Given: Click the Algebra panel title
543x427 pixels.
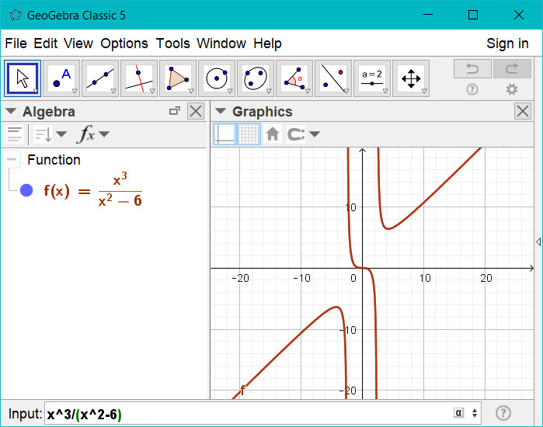Looking at the screenshot, I should pos(48,112).
